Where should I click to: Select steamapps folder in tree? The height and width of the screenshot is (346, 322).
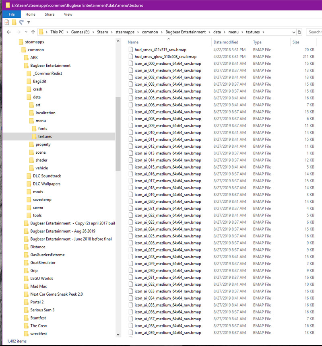[35, 42]
